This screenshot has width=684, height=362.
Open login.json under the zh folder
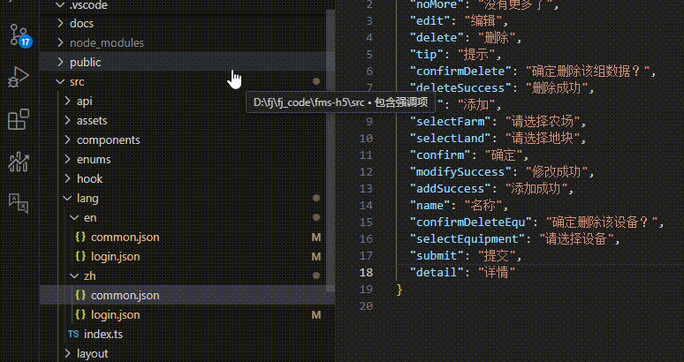[115, 314]
